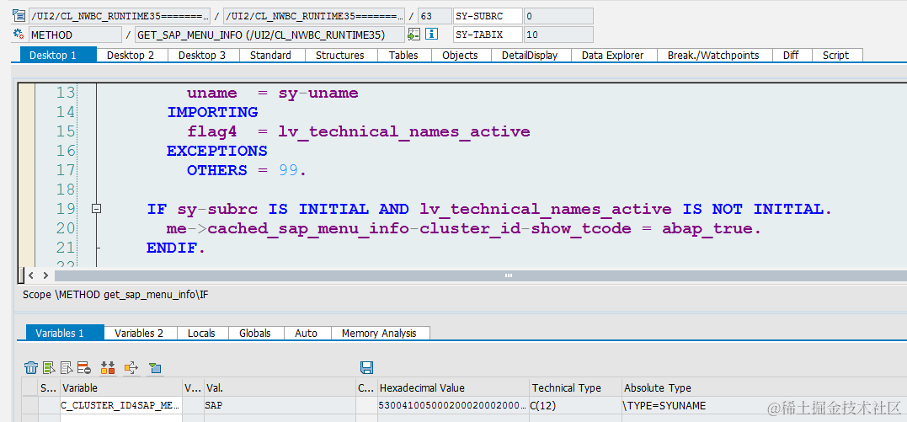Click the hexadecimal value 53004100500020 cell

[x=452, y=406]
